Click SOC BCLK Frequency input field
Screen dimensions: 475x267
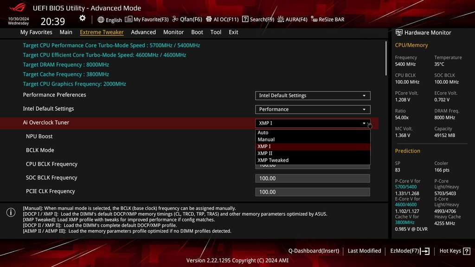313,178
